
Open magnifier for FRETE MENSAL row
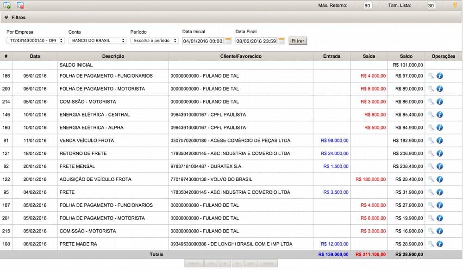(431, 166)
